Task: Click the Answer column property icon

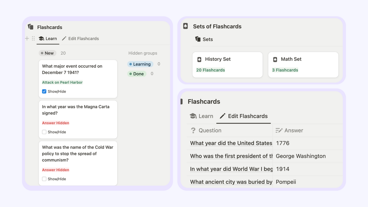Action: 279,130
